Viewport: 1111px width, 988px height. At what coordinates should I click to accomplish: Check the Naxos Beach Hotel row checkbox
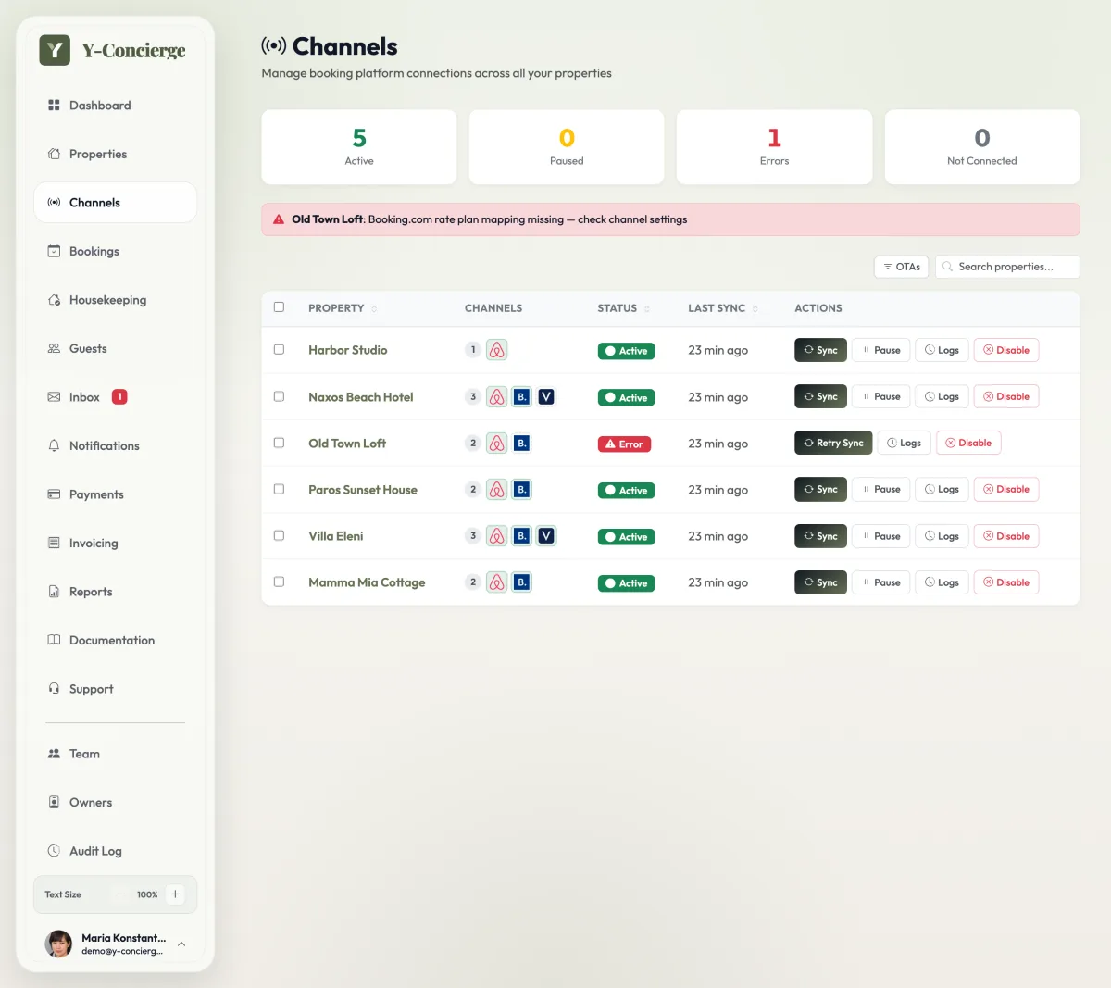(279, 396)
